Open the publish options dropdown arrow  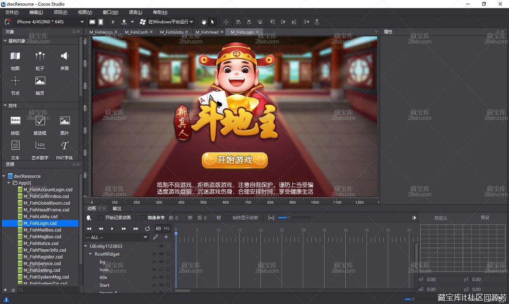tap(132, 22)
